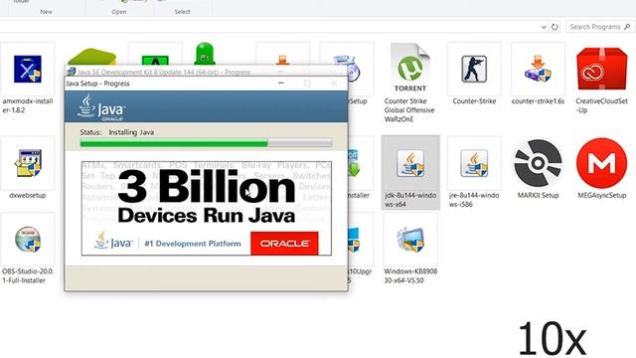Minimize the Java Setup Progress window

280,84
